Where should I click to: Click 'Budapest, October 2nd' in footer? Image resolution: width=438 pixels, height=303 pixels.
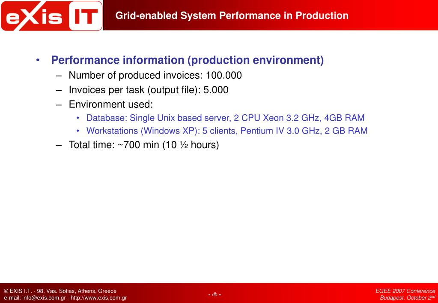pyautogui.click(x=408, y=298)
